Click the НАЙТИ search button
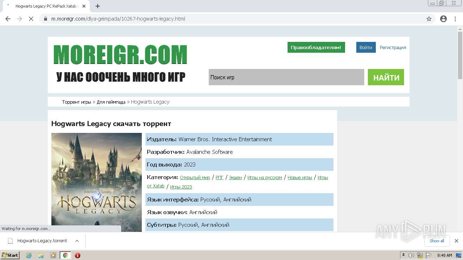 point(386,77)
